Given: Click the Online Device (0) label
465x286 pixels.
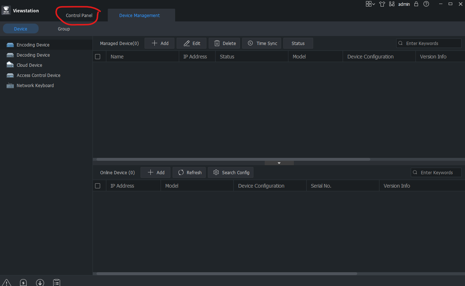Looking at the screenshot, I should [x=117, y=173].
